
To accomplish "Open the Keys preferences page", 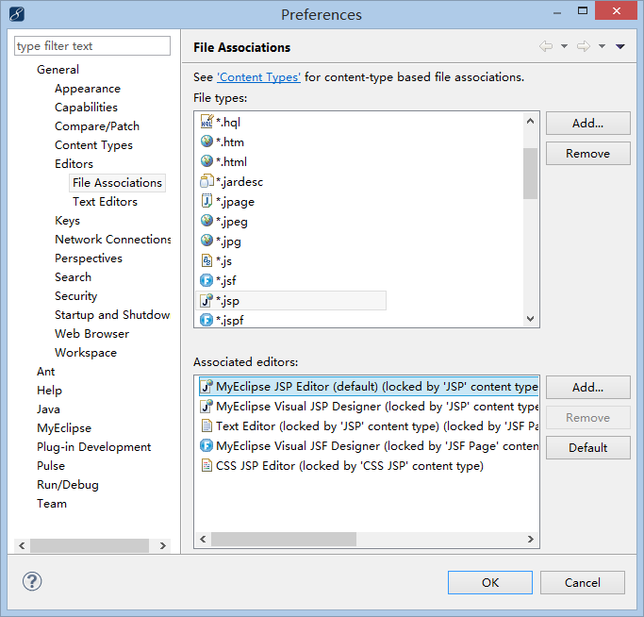I will click(x=67, y=221).
